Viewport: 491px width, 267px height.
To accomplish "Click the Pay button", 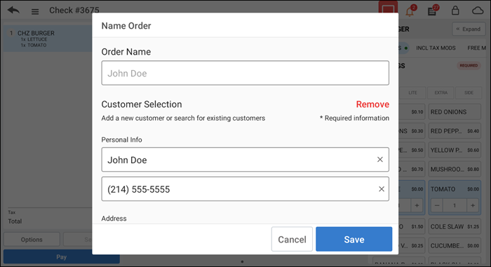I will coord(62,256).
